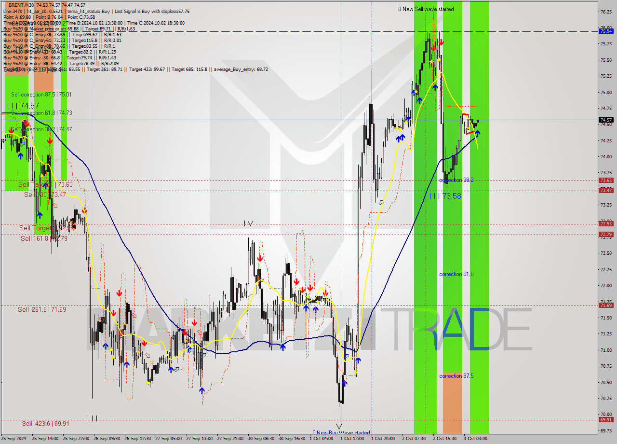Click the red 72.95 price tag
Screen dimensions: 617x444
(606, 223)
